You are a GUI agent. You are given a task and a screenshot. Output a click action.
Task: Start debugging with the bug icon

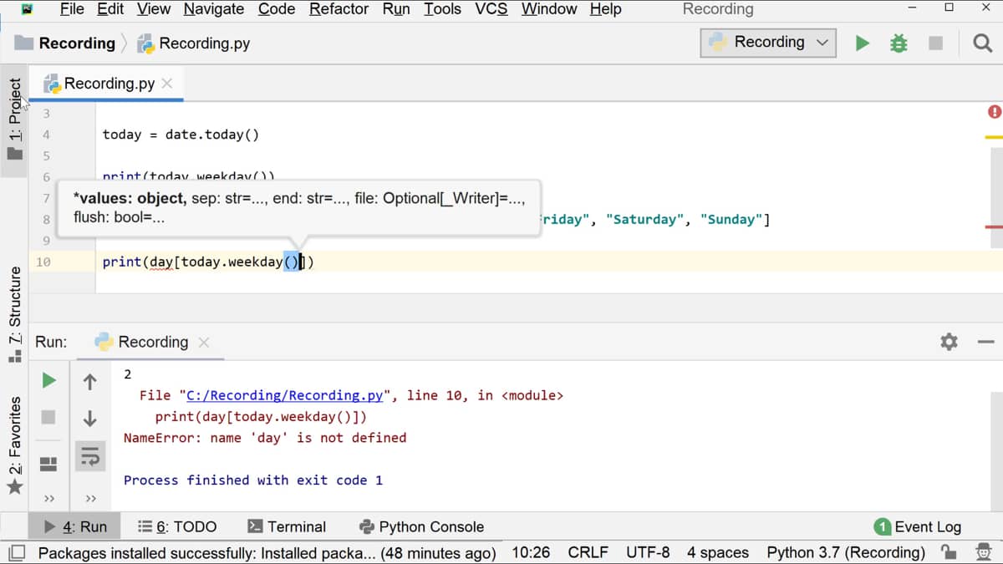899,43
